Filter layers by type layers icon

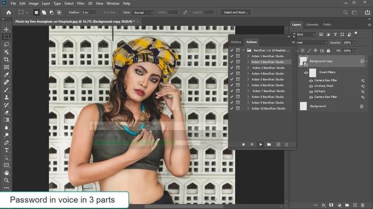[335, 35]
